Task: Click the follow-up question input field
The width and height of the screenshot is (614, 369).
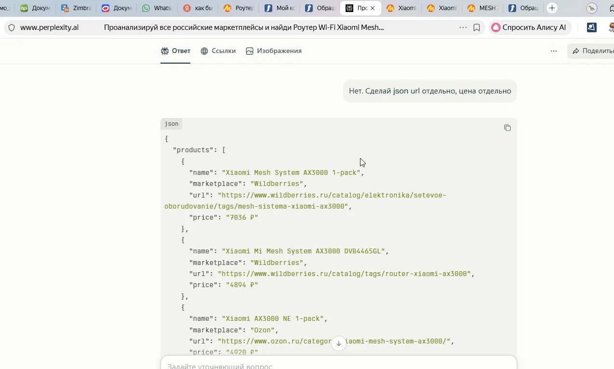Action: point(337,364)
